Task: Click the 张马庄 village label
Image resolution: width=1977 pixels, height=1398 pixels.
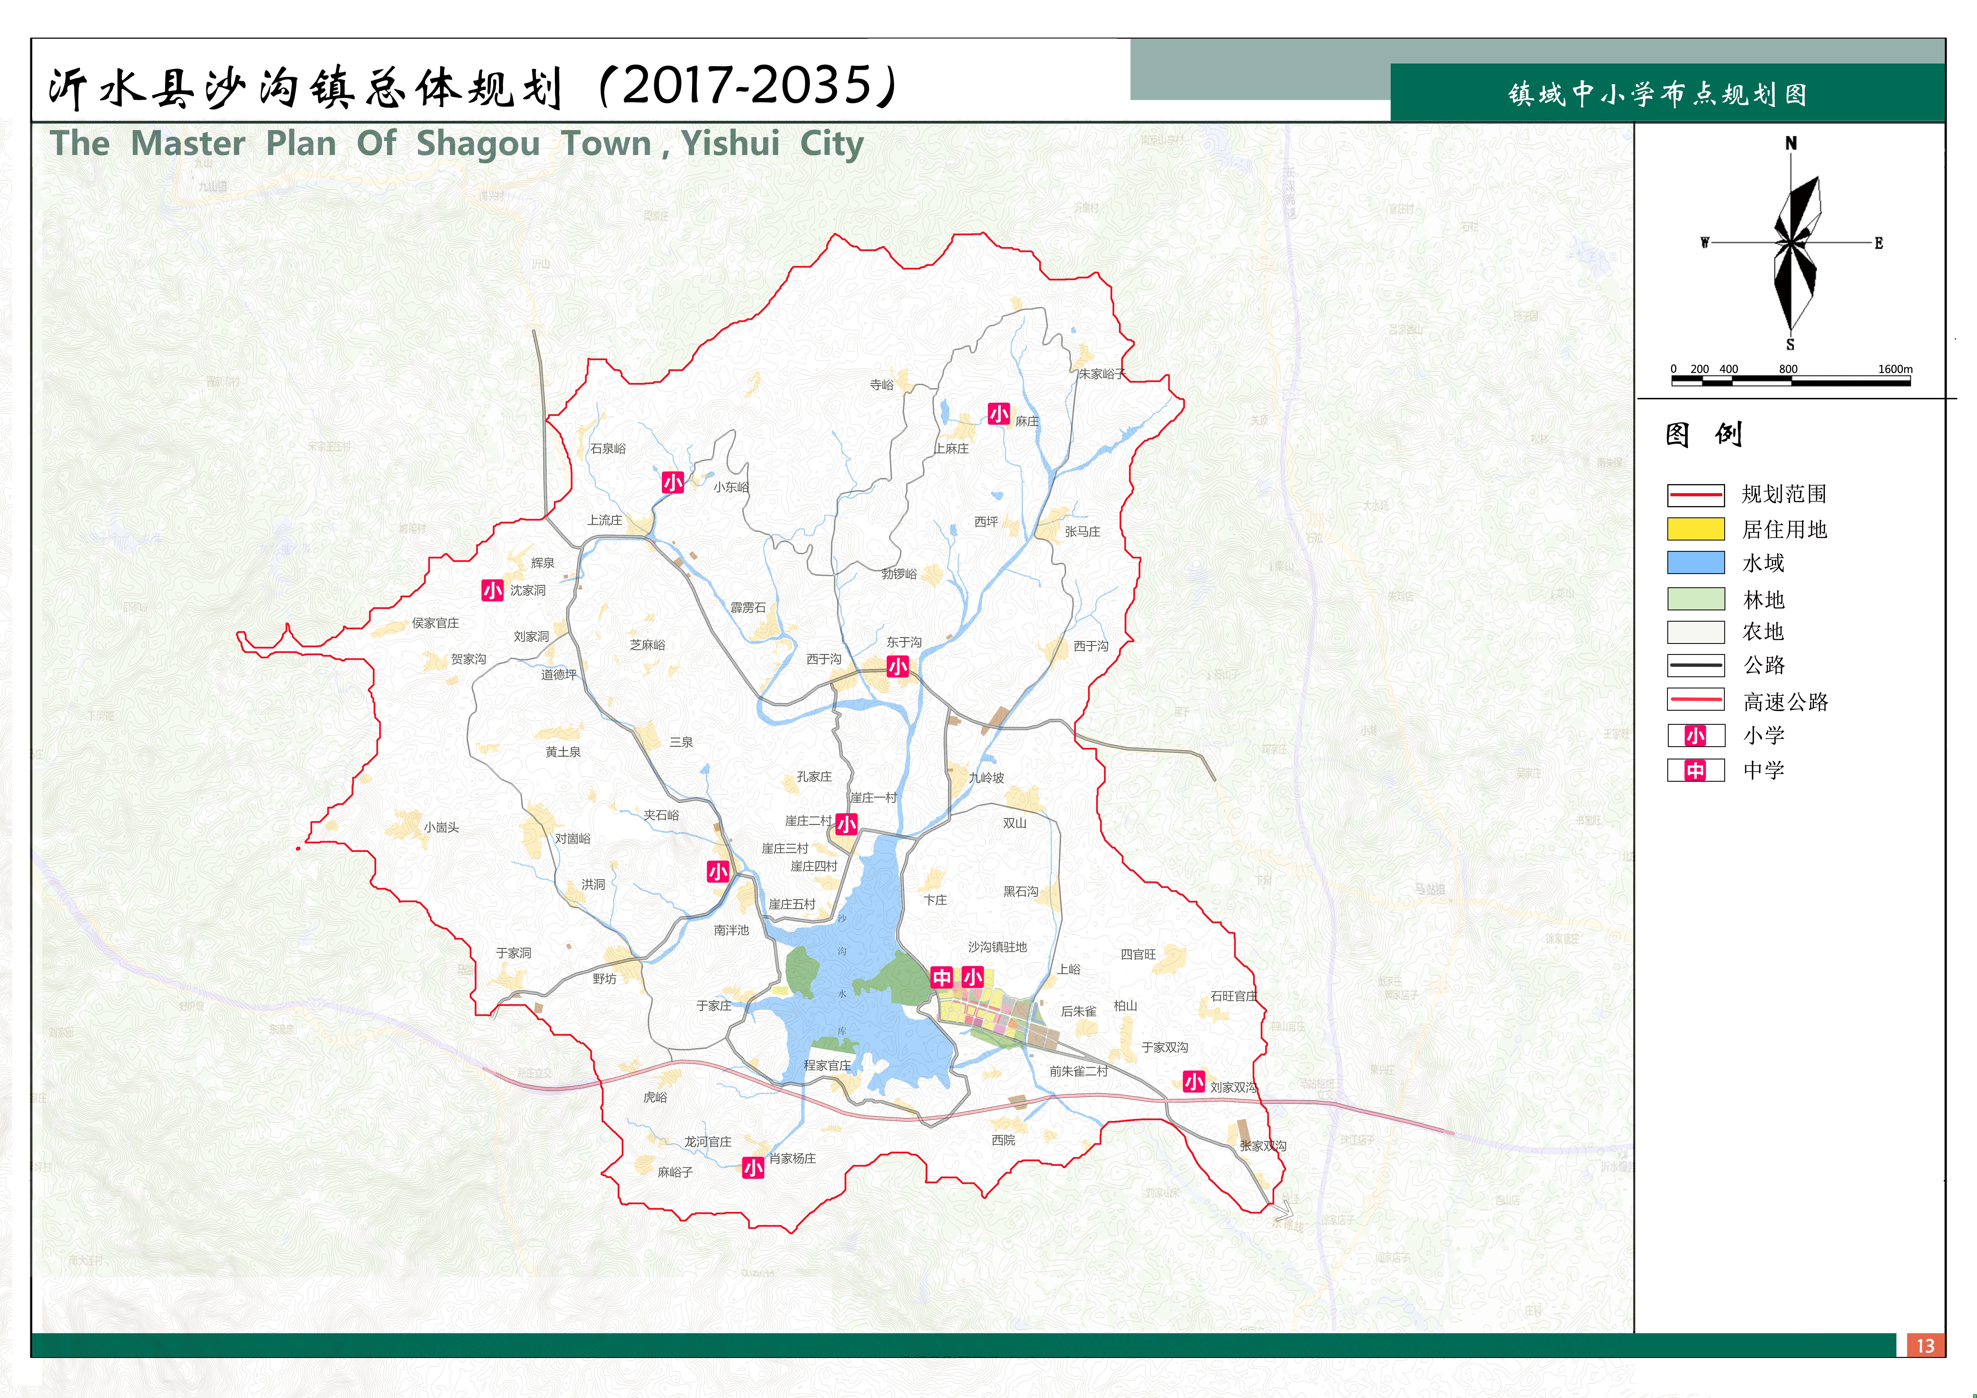Action: tap(1082, 531)
